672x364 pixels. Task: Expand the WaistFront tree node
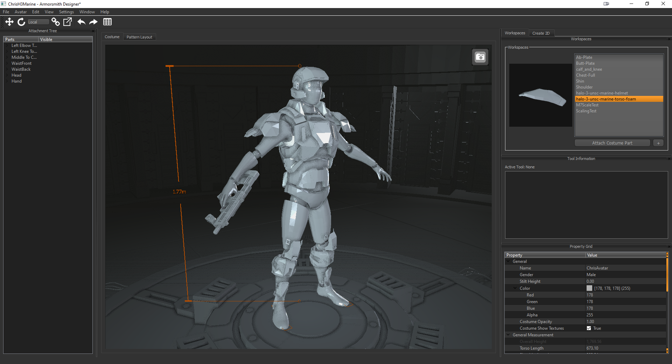coord(7,63)
